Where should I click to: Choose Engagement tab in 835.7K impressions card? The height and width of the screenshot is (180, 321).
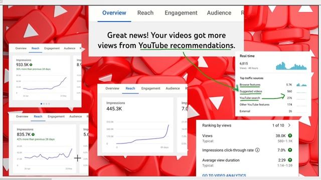56,116
